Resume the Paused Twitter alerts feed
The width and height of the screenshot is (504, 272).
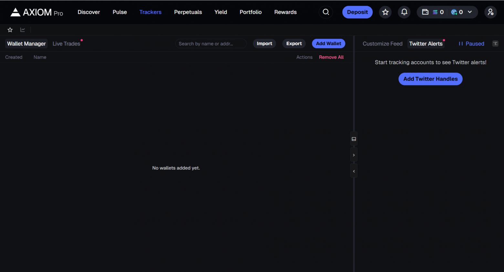pos(471,43)
